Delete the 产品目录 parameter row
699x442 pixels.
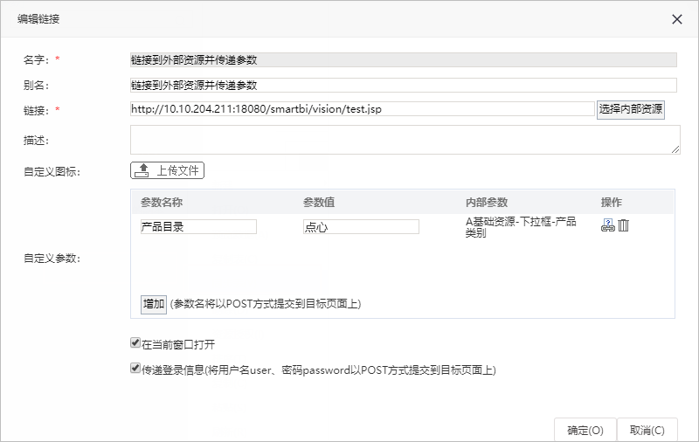[x=623, y=225]
